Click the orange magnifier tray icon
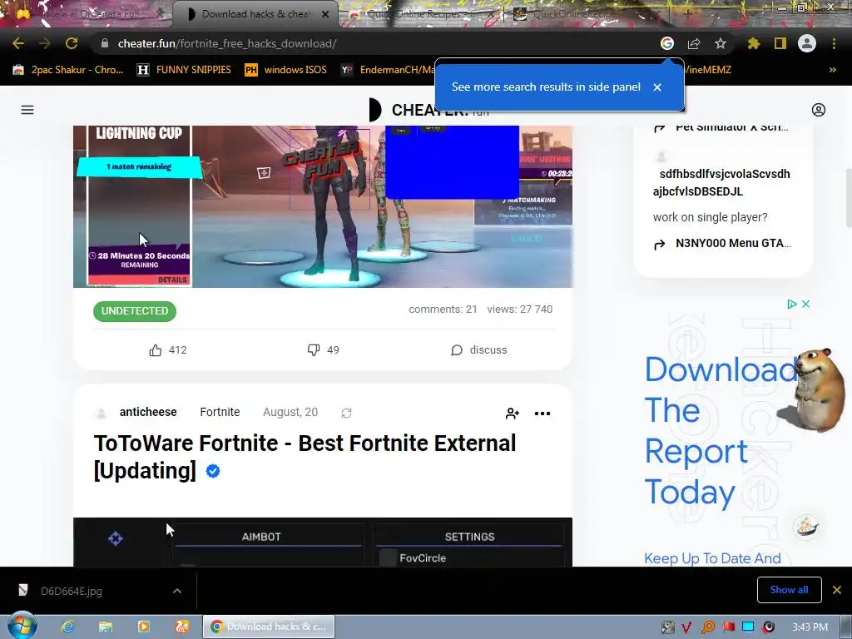Image resolution: width=852 pixels, height=639 pixels. [708, 627]
